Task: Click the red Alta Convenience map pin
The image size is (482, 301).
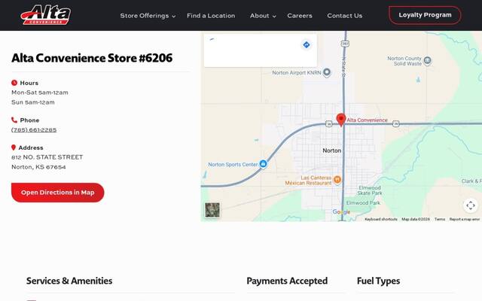Action: [341, 120]
